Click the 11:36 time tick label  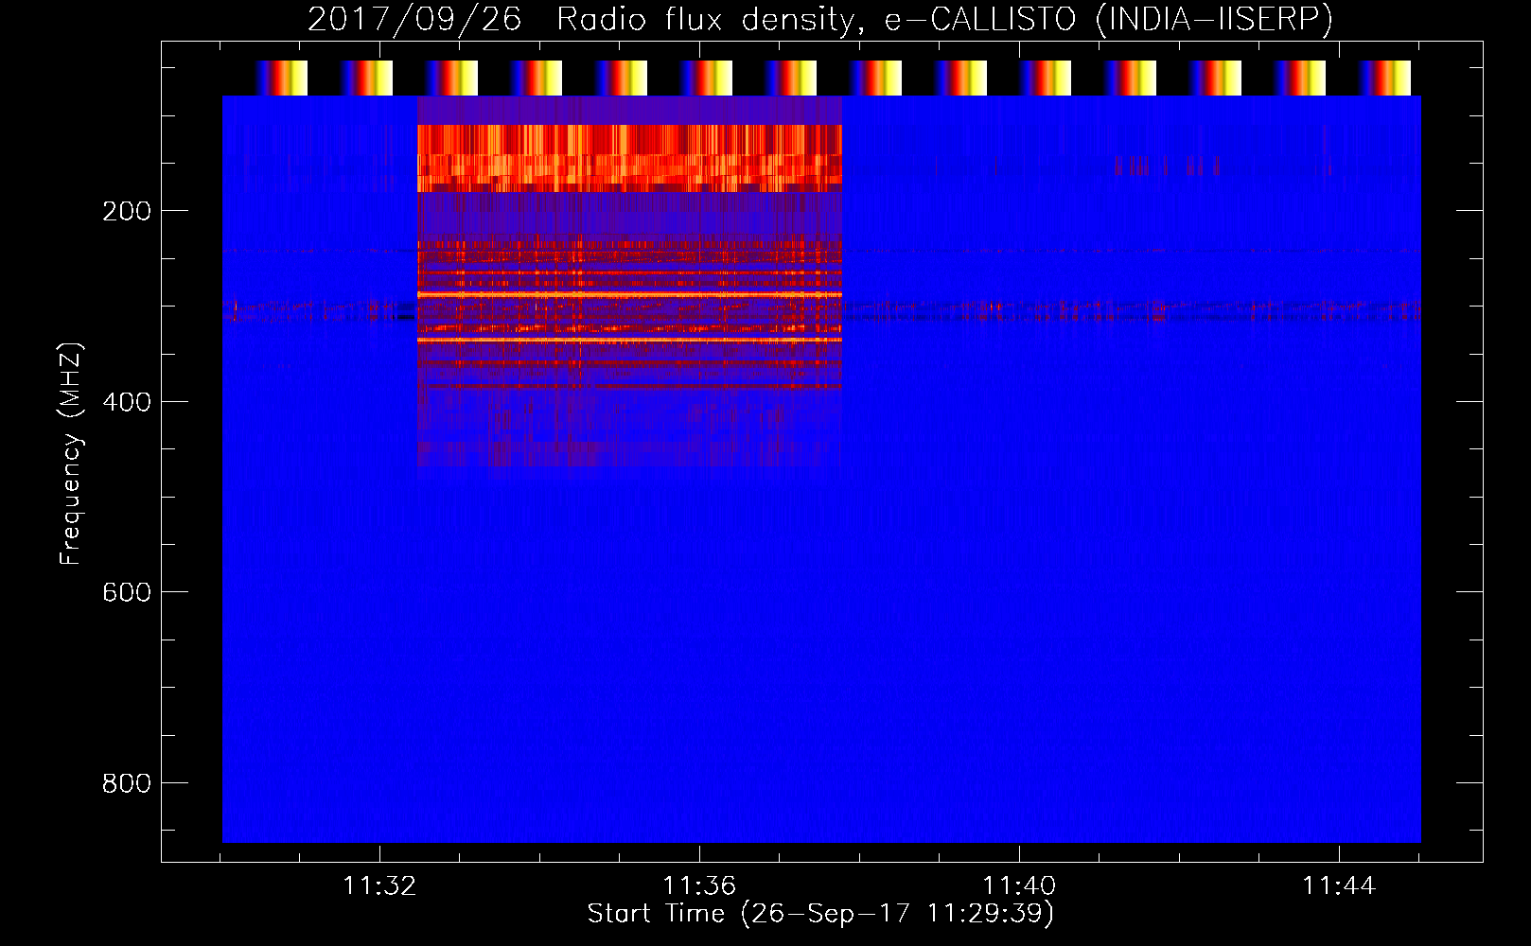click(x=699, y=886)
